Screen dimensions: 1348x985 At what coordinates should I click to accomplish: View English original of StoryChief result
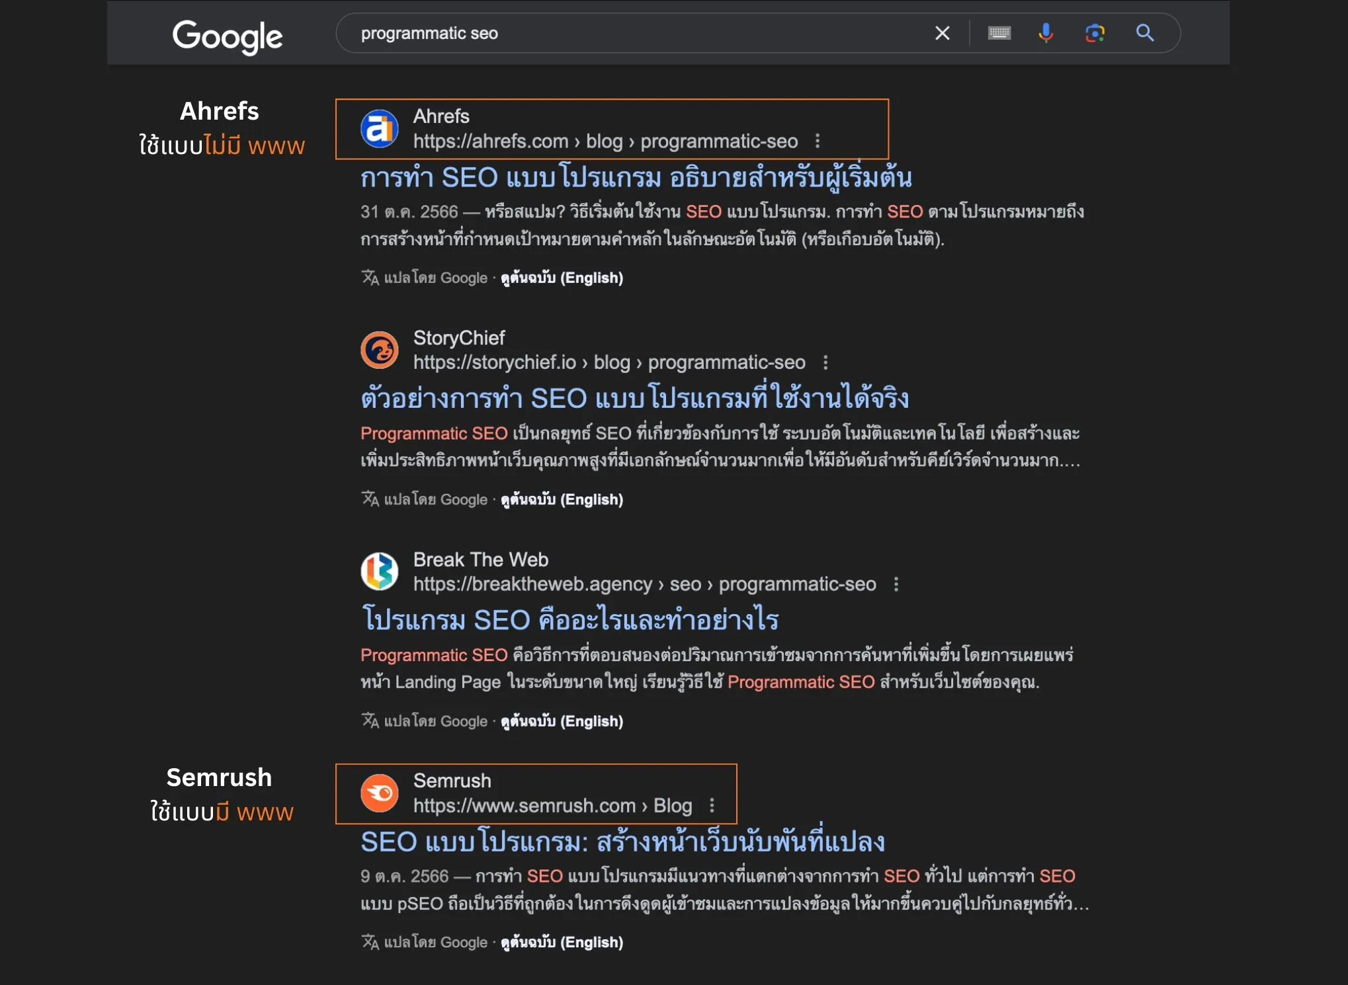coord(562,499)
